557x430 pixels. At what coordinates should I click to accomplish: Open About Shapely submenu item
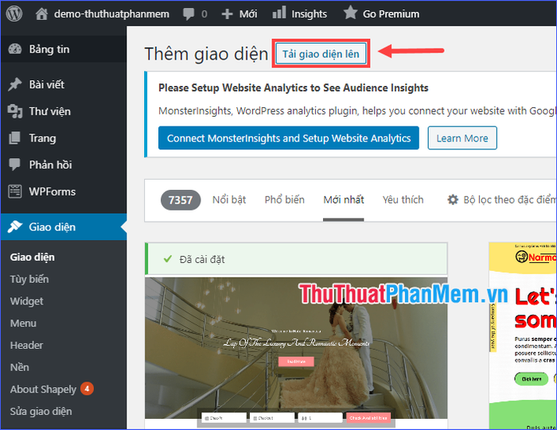click(x=43, y=389)
